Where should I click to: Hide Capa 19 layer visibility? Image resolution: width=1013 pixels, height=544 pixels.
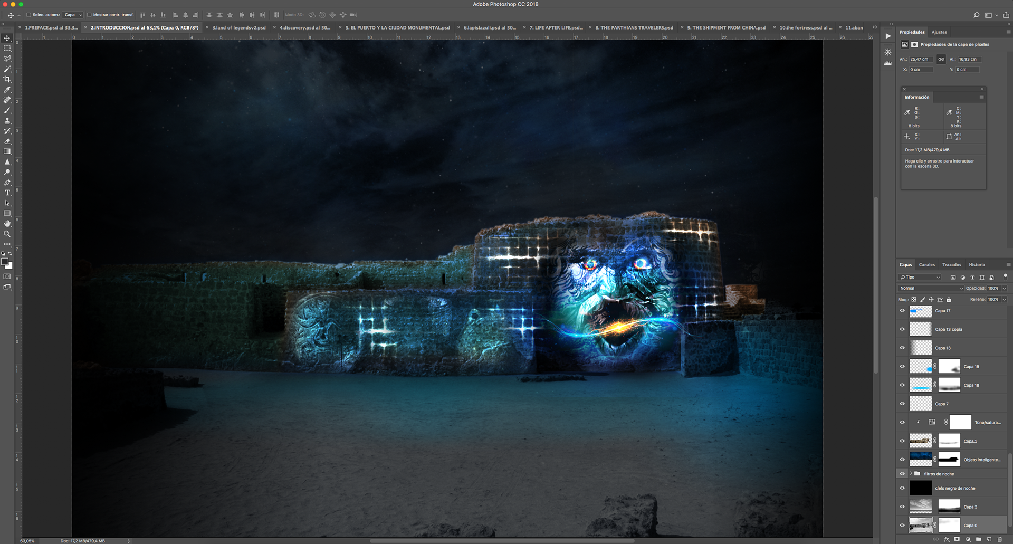coord(902,366)
